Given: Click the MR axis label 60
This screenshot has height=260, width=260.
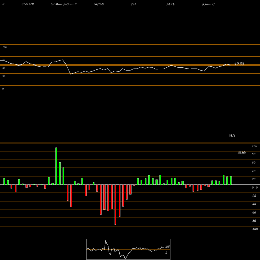Looking at the screenshot, I should [254, 163].
